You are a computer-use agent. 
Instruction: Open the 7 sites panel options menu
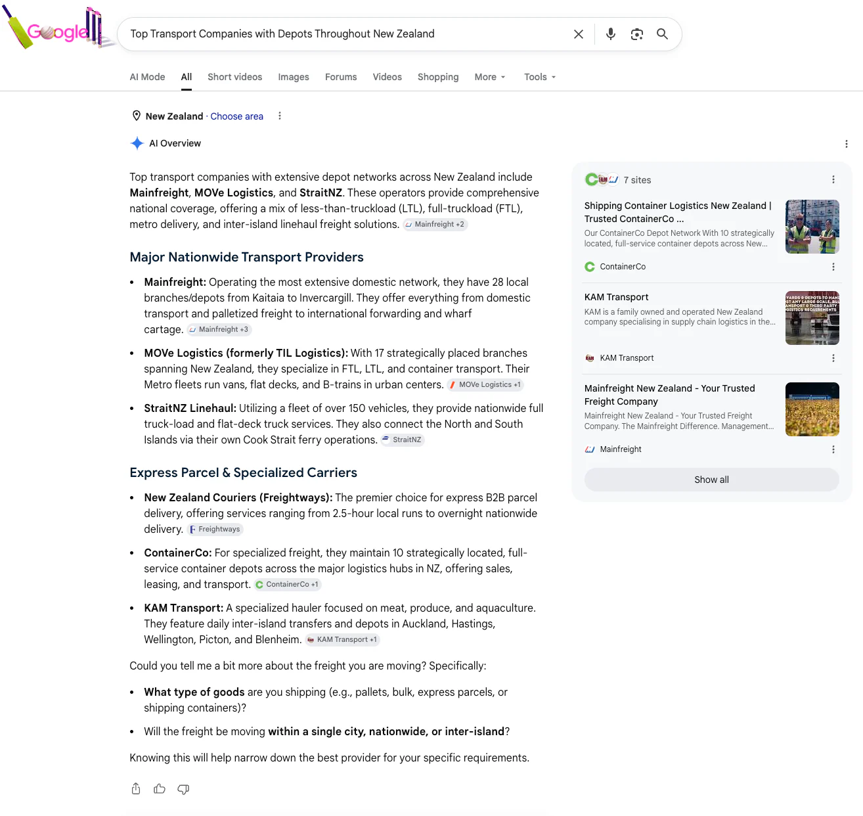tap(833, 180)
